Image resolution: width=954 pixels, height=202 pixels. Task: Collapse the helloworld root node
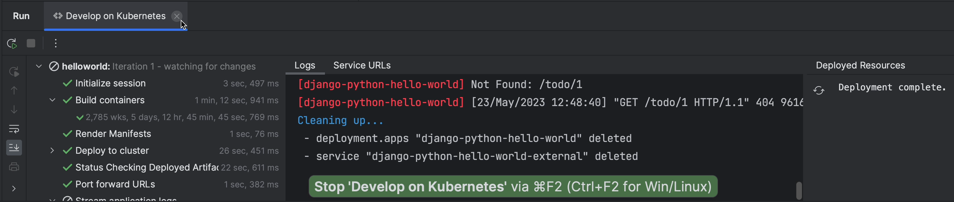39,66
